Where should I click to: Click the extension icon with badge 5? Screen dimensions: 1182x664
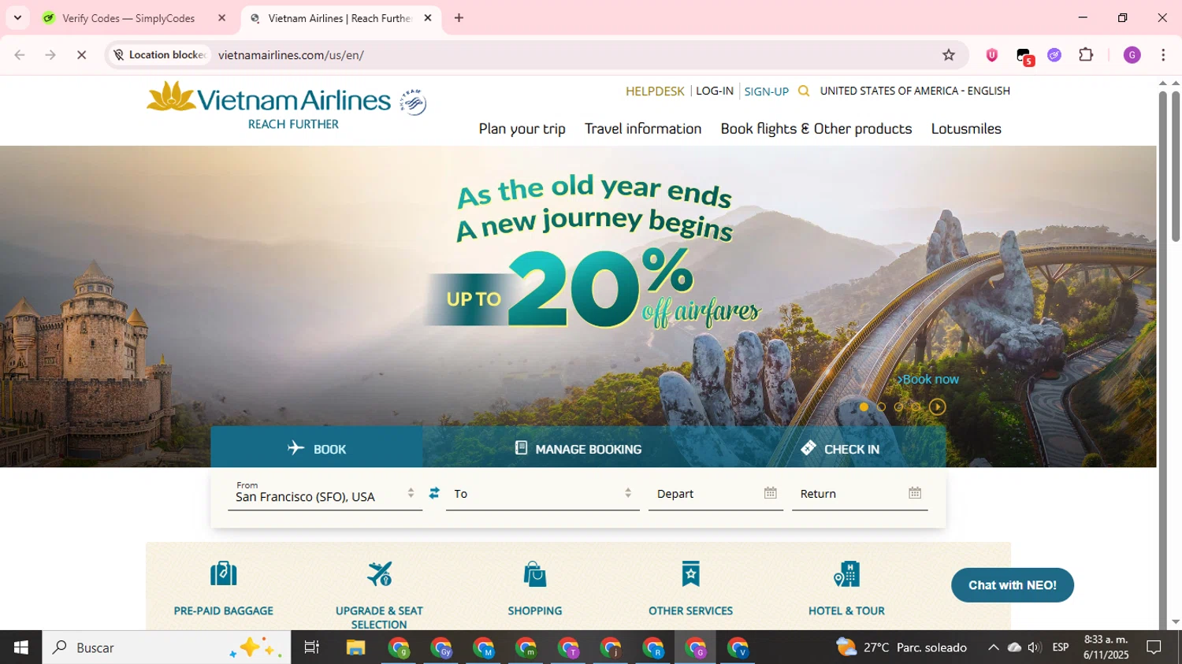pyautogui.click(x=1024, y=56)
